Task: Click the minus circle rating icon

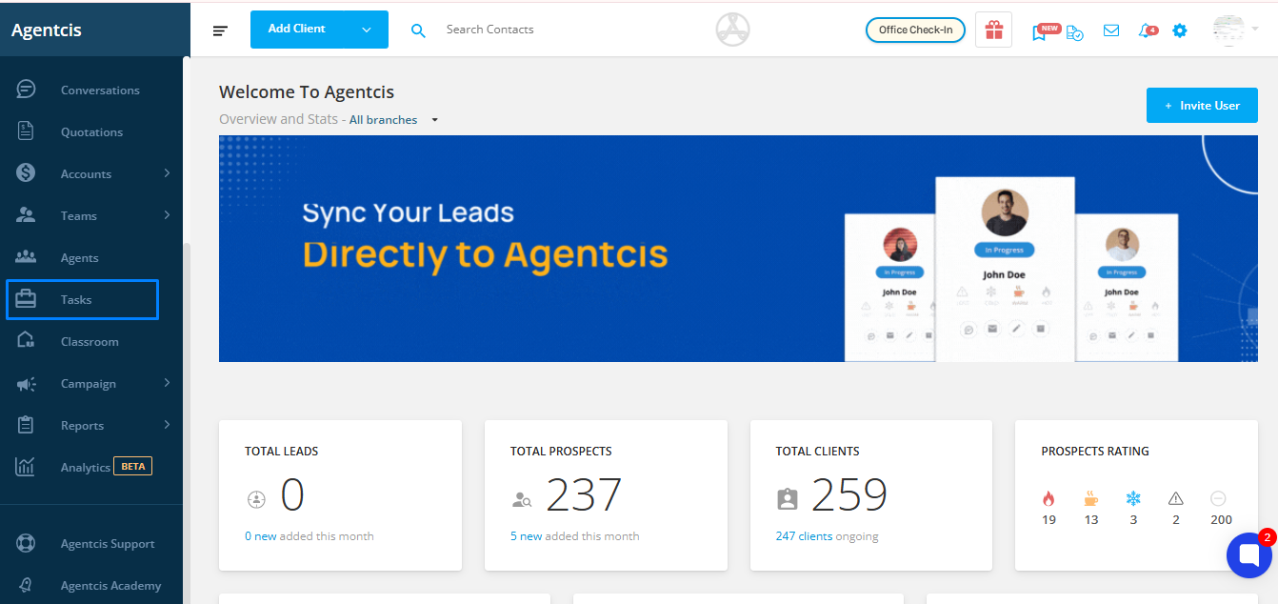Action: pos(1218,498)
